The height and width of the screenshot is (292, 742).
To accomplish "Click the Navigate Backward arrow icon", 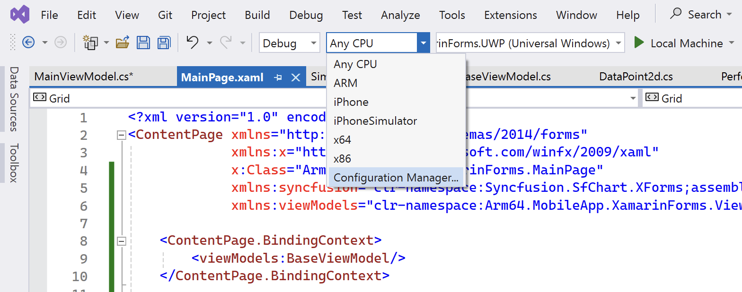I will (x=28, y=43).
